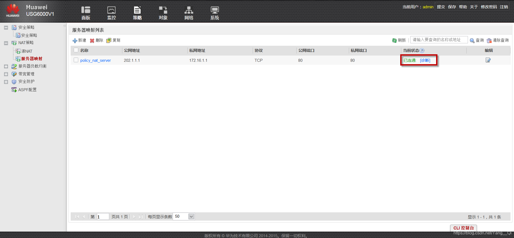
Task: Open the CLI 控制台 button
Action: tap(463, 228)
